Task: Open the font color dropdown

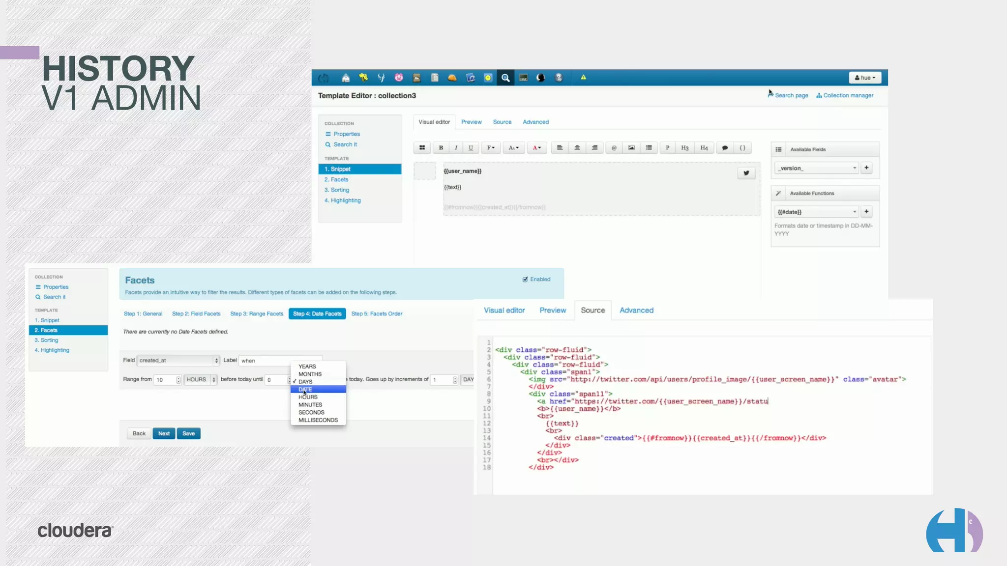Action: pos(536,148)
